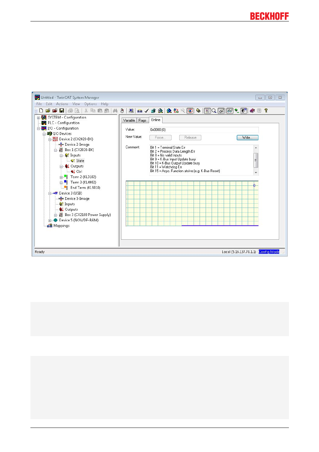
Task: Click the Comment box scrollbar down arrow
Action: click(x=256, y=173)
